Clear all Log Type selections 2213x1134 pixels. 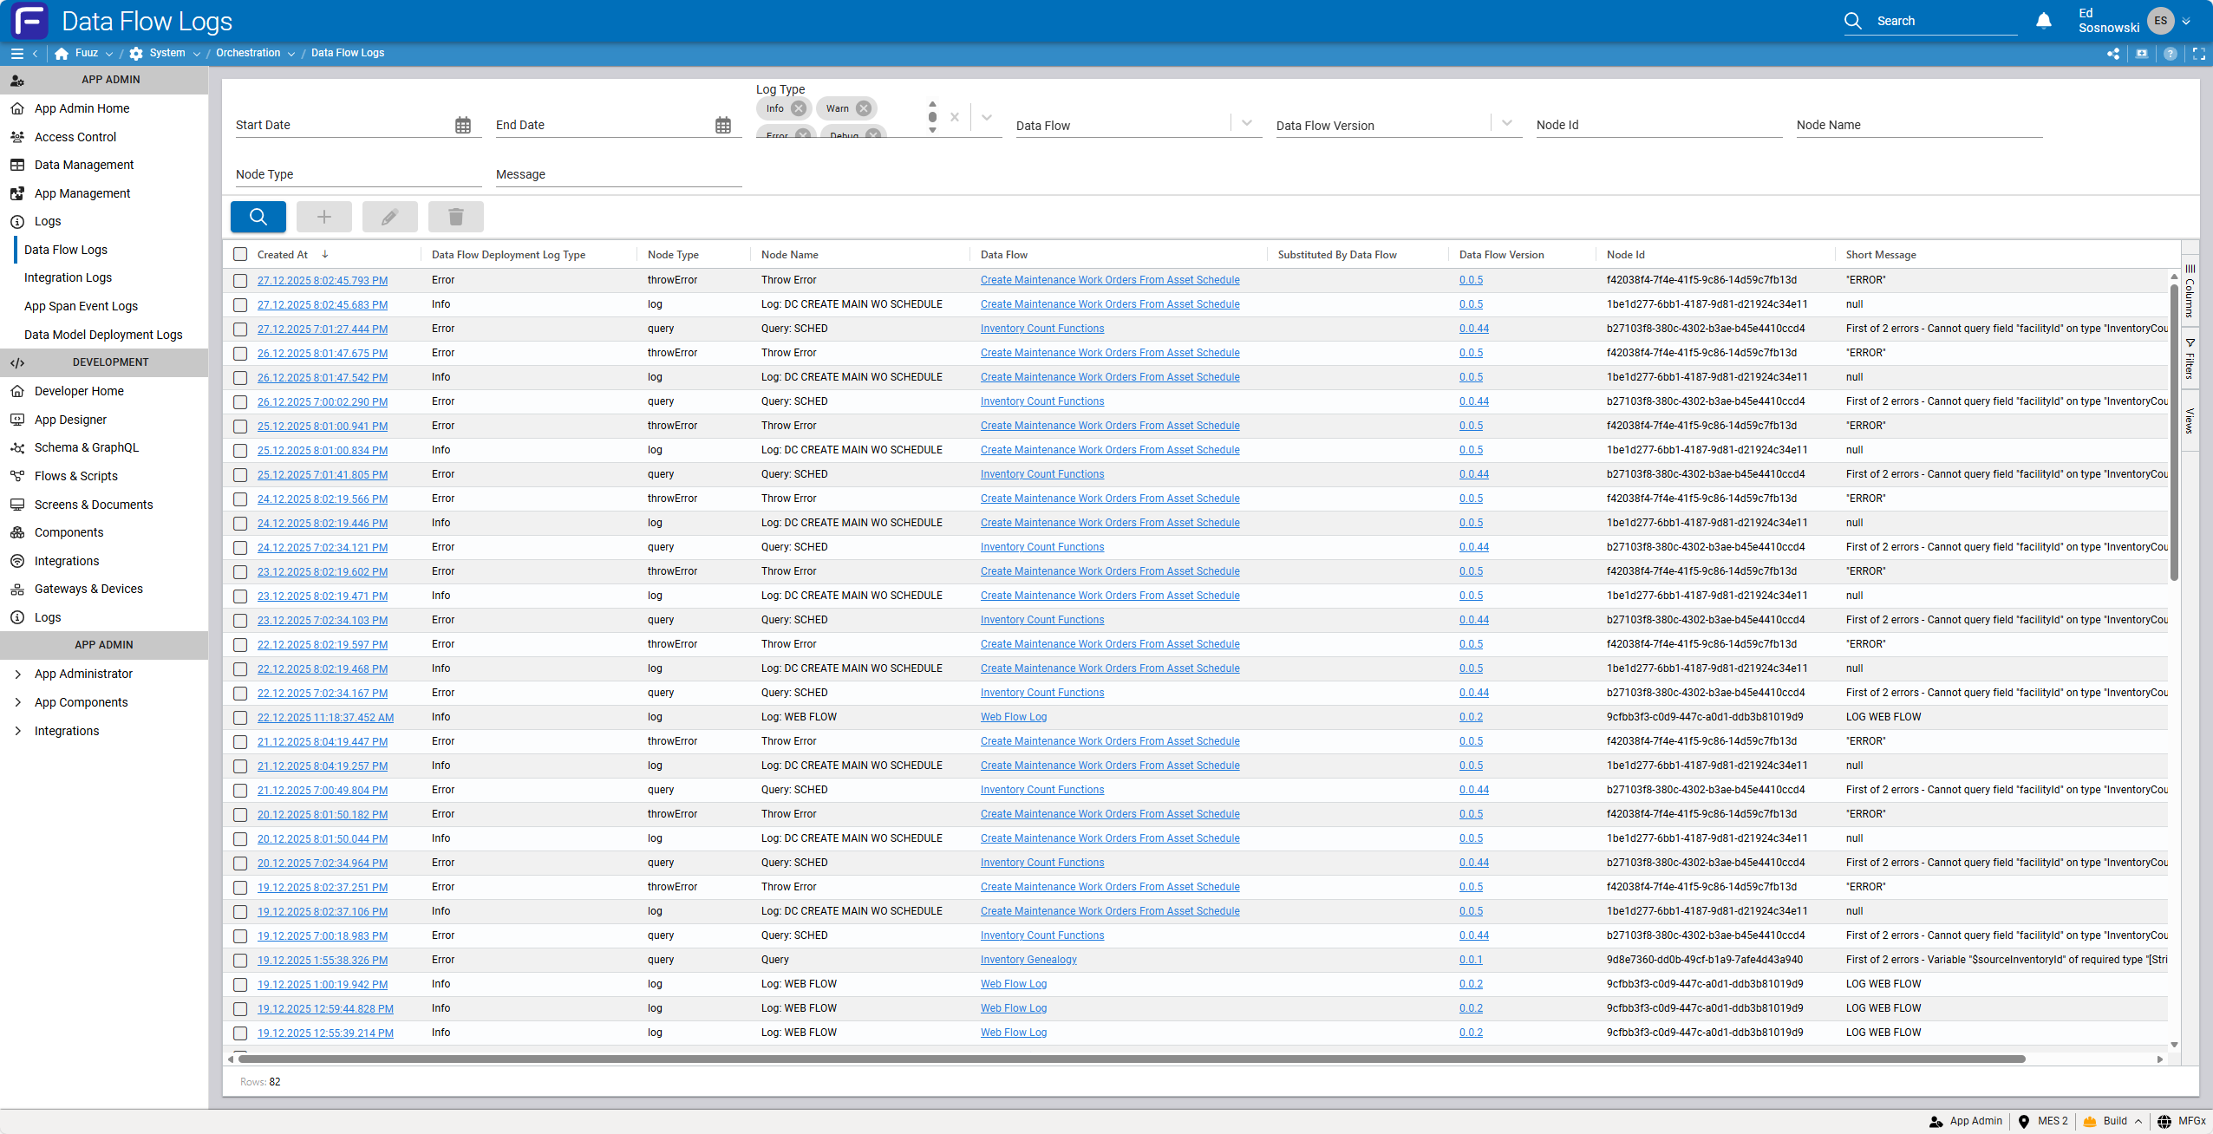(x=954, y=117)
